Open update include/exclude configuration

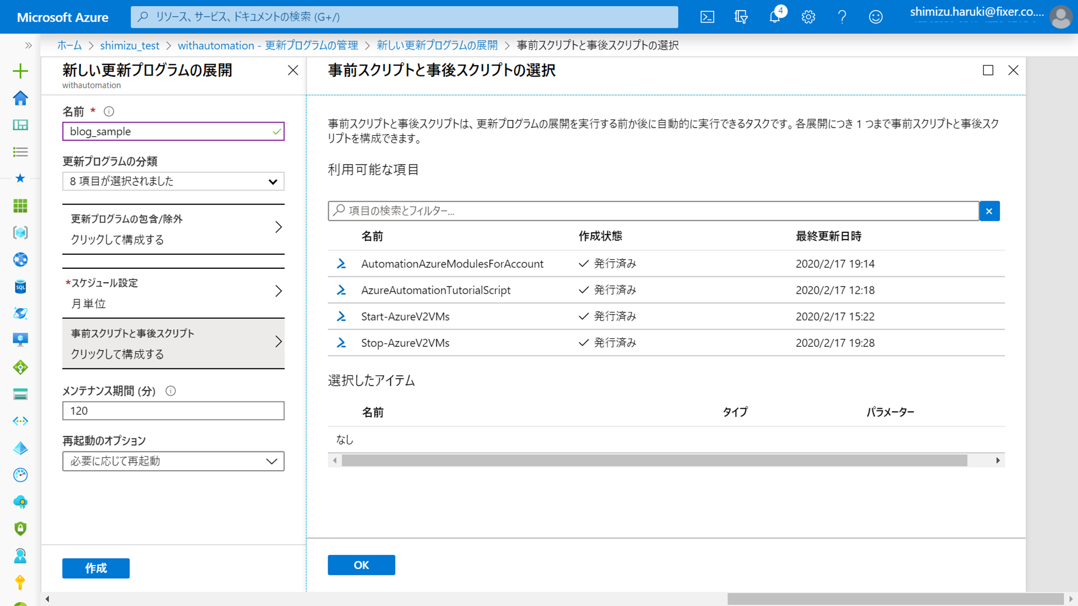coord(173,229)
